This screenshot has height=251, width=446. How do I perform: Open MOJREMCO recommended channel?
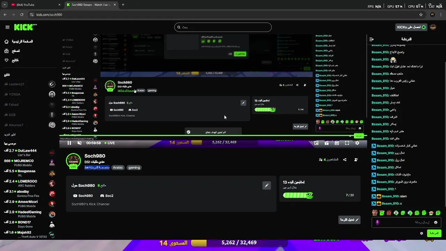(x=30, y=163)
